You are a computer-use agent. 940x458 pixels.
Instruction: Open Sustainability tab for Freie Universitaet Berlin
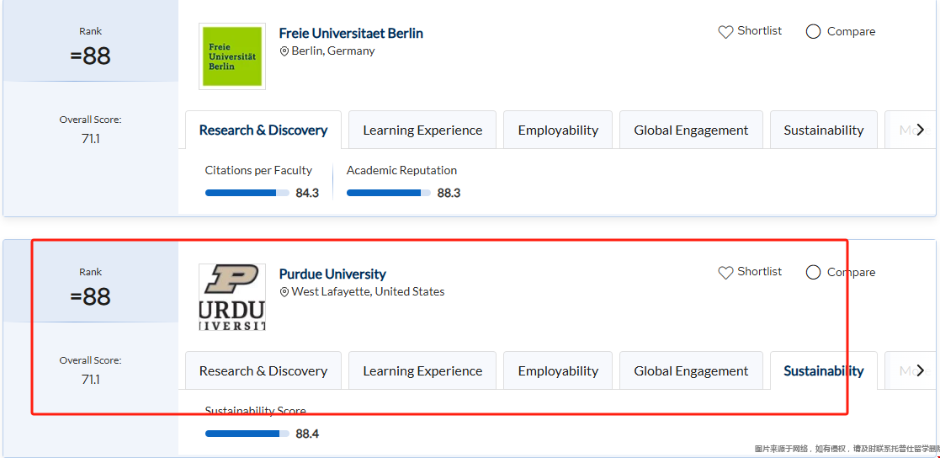pos(823,130)
